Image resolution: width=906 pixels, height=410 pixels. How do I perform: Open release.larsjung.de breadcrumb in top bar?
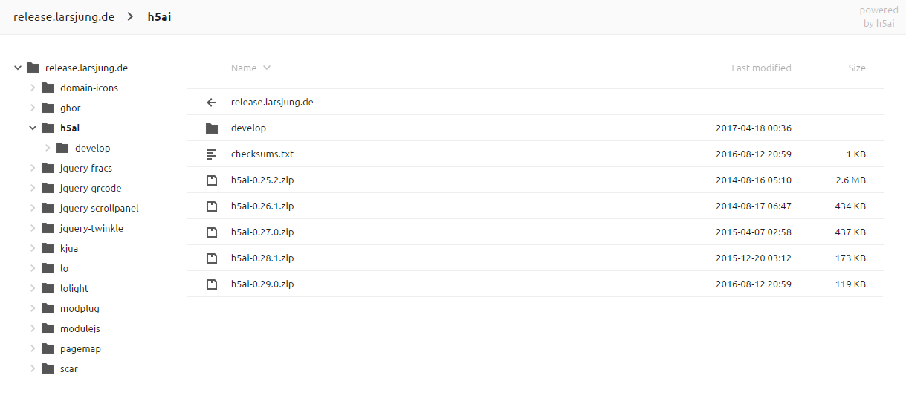click(64, 17)
